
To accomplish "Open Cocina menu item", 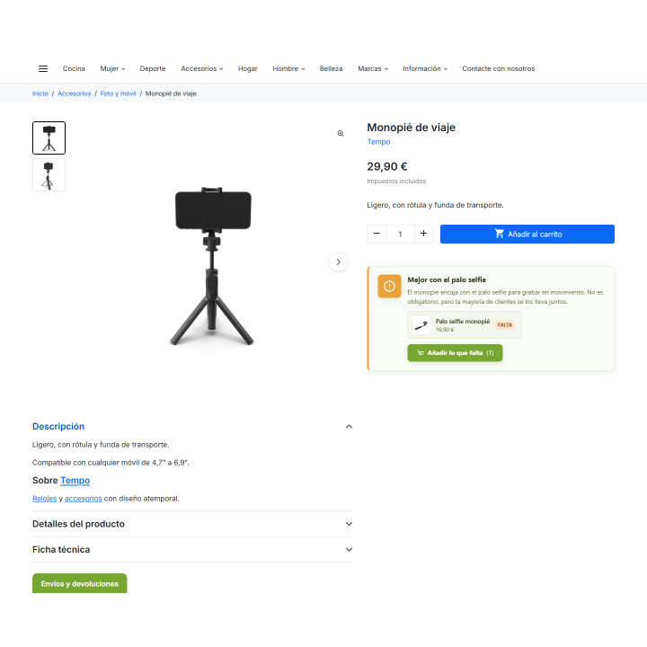I will coord(74,68).
